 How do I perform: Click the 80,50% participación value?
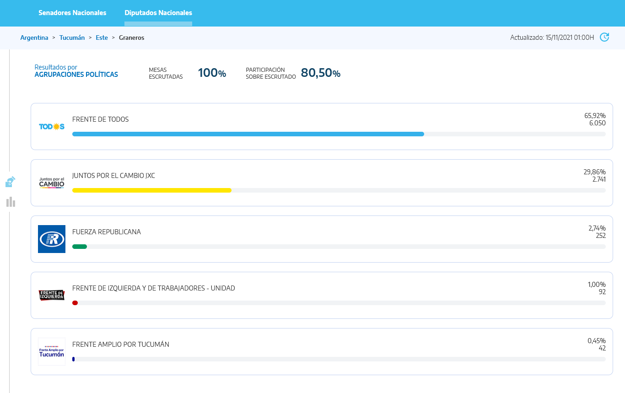[321, 73]
